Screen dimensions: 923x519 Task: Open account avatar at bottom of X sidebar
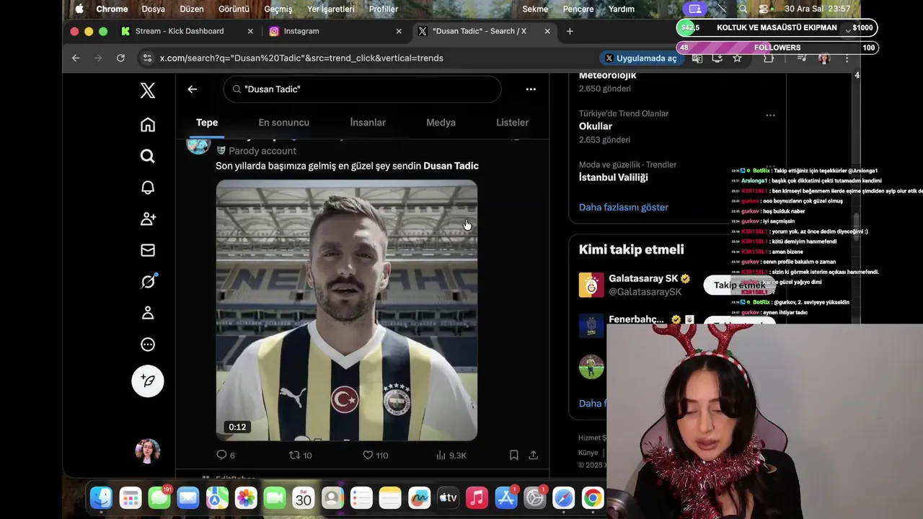[x=147, y=451]
